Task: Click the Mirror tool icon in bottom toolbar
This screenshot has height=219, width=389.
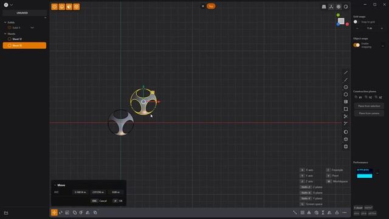Action: point(81,212)
